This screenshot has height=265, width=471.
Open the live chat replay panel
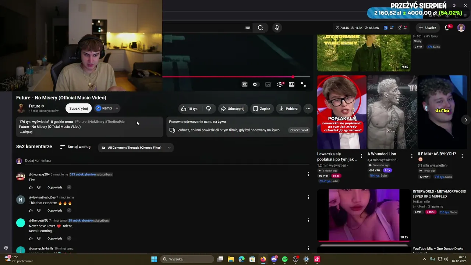pos(299,130)
